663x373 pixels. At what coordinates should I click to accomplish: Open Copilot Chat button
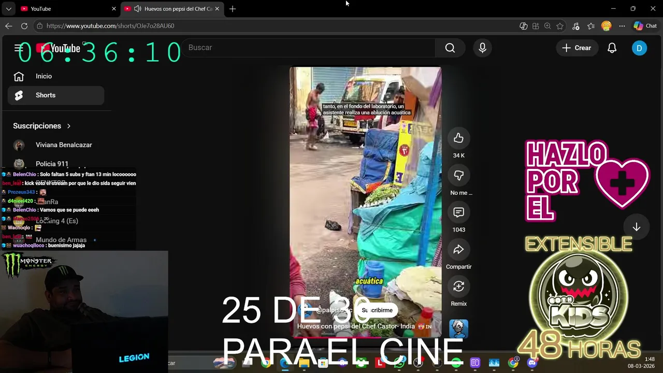pyautogui.click(x=645, y=26)
